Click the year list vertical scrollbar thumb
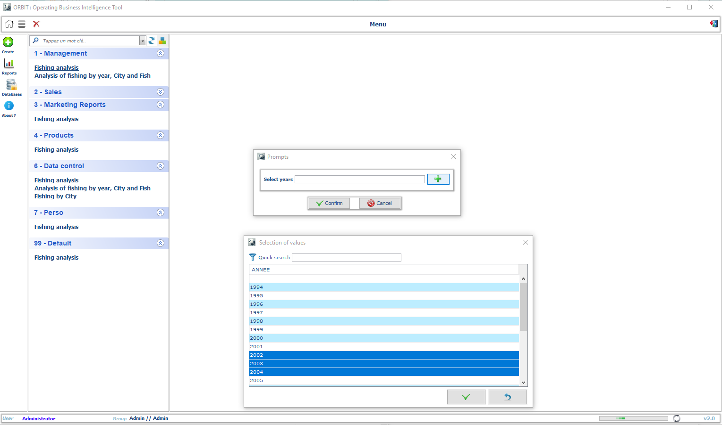722x425 pixels. pos(523,307)
